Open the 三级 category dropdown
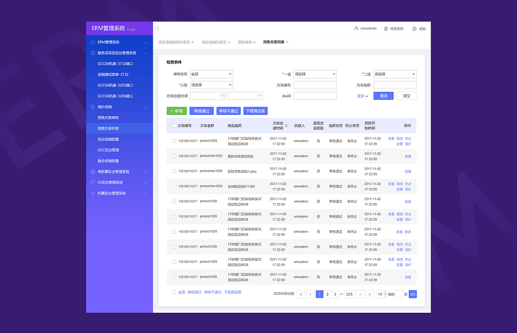Screen dimensions: 517x333 [212, 85]
